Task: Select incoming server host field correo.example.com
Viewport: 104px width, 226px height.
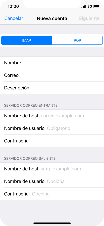Action: pyautogui.click(x=52, y=116)
